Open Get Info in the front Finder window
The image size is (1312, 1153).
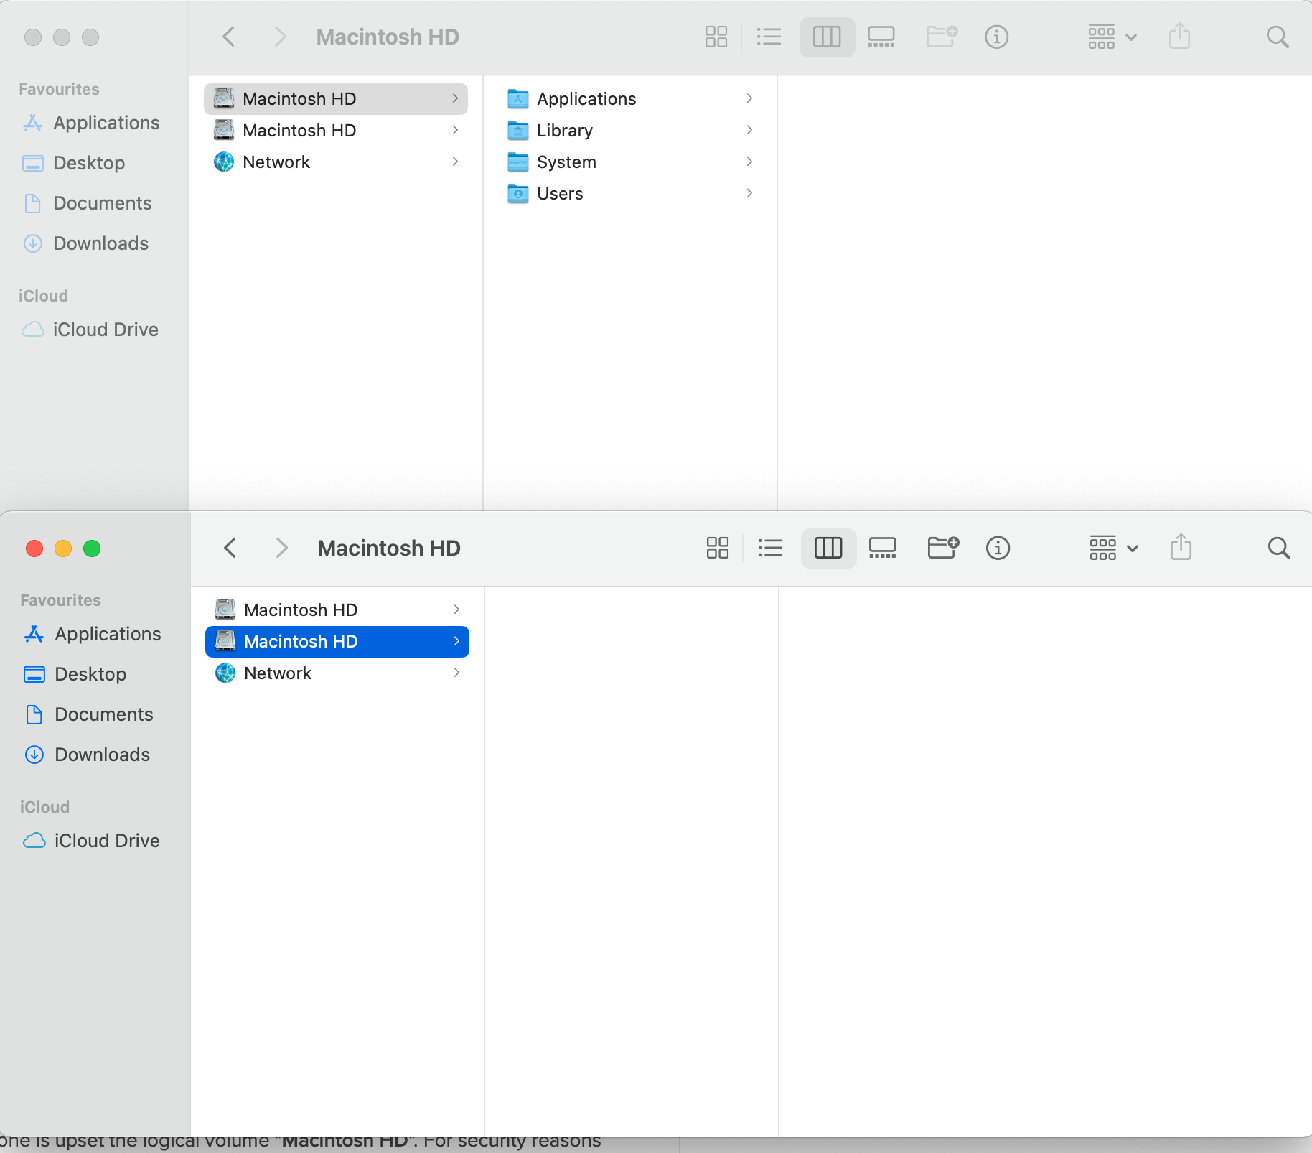point(998,549)
